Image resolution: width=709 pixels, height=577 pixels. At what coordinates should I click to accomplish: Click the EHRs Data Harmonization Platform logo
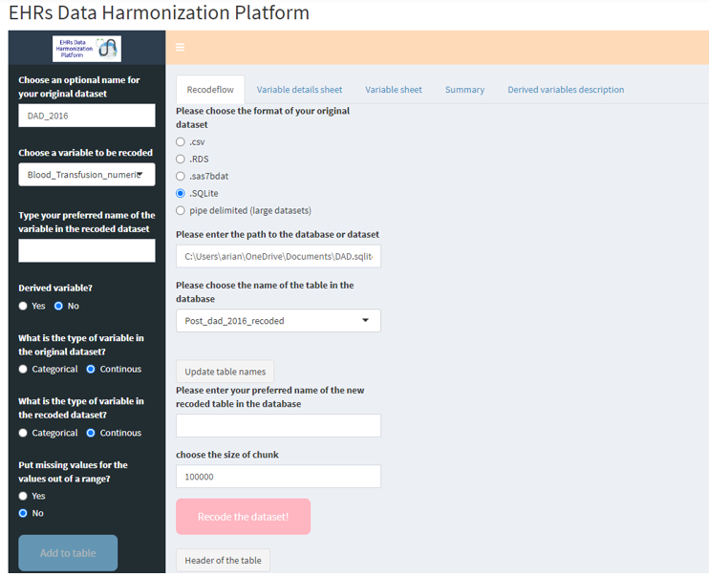pos(86,49)
